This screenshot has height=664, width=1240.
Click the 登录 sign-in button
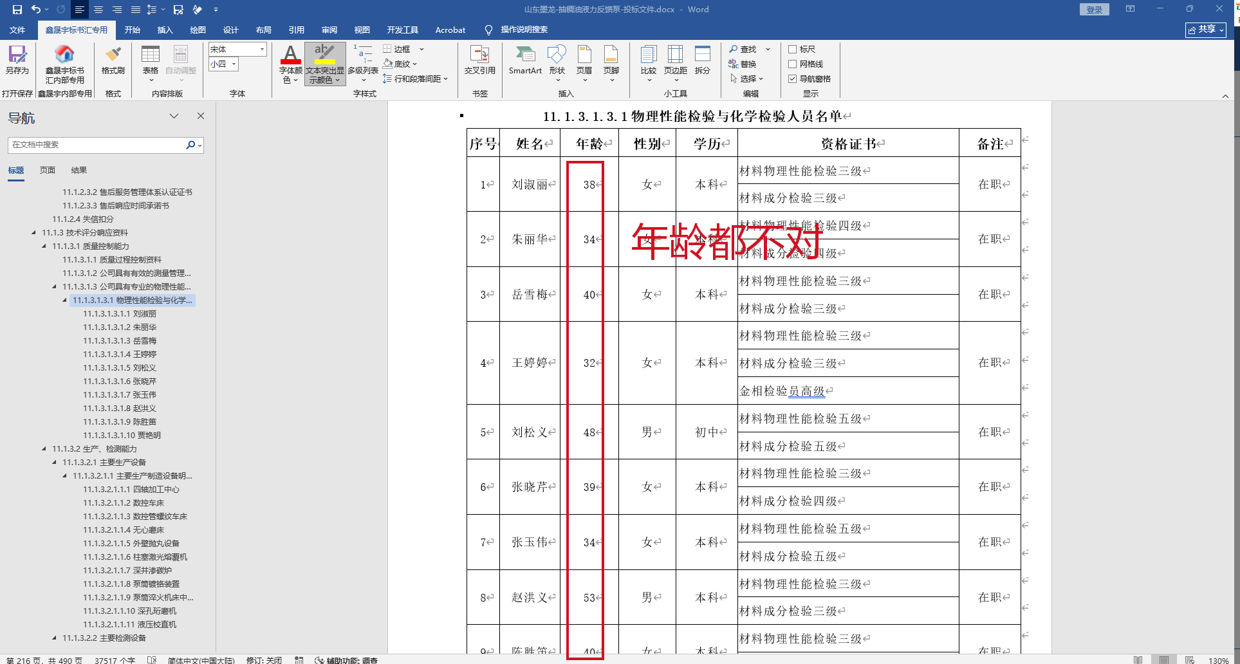click(1094, 10)
